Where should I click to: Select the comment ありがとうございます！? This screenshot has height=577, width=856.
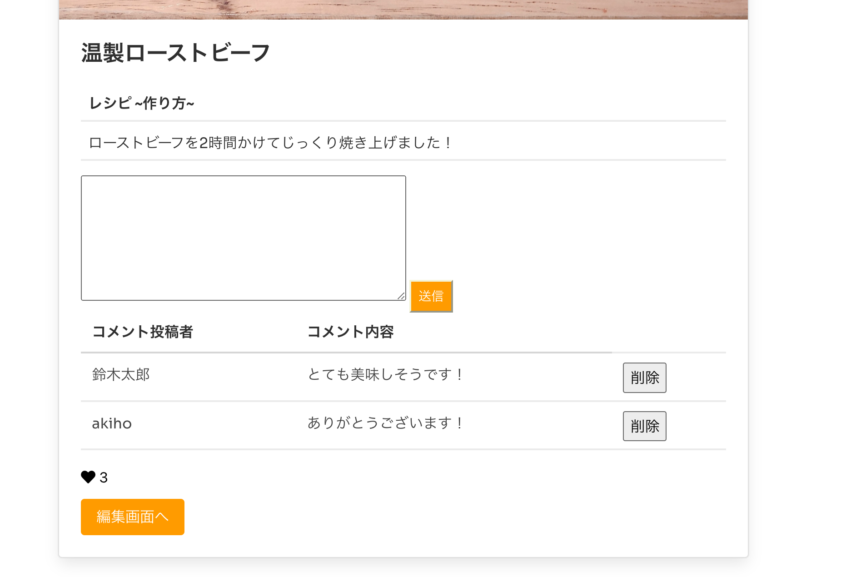pos(385,423)
